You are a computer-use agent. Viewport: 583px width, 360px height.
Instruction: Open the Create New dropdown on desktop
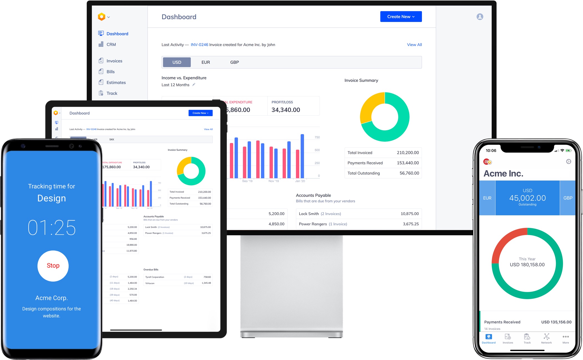pyautogui.click(x=401, y=17)
